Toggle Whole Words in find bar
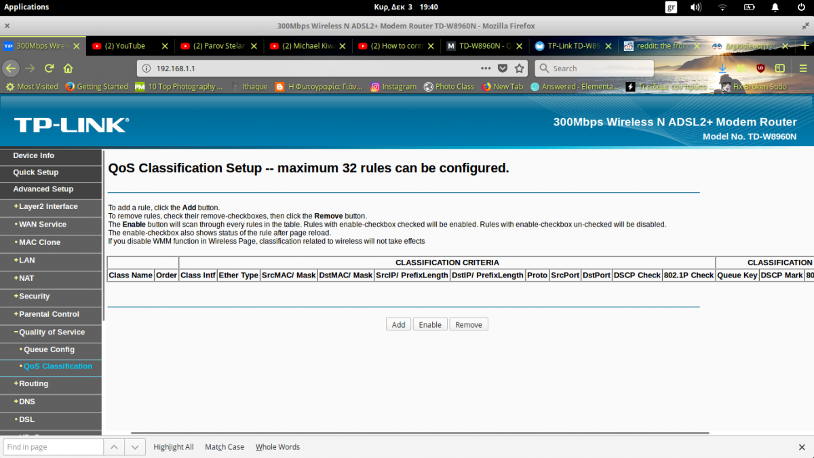This screenshot has height=458, width=814. [277, 447]
